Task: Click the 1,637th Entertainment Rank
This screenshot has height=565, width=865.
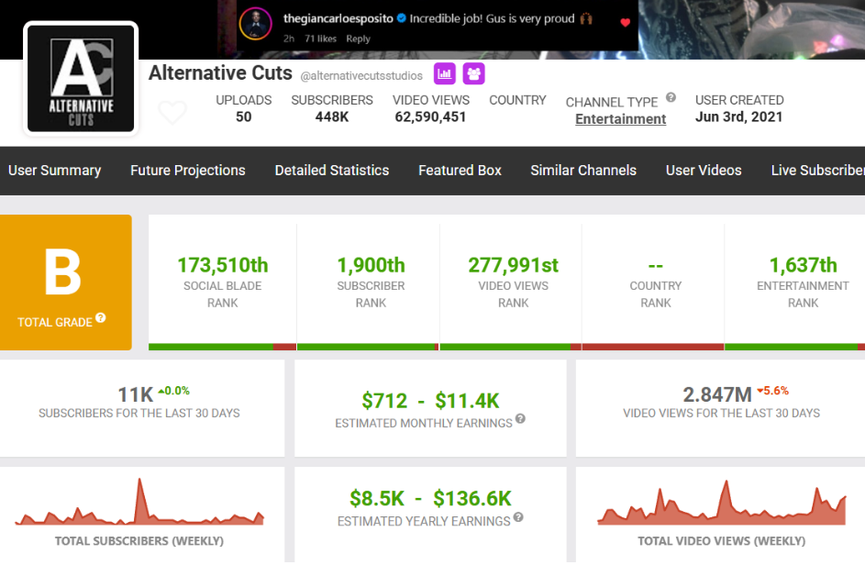Action: pos(804,265)
